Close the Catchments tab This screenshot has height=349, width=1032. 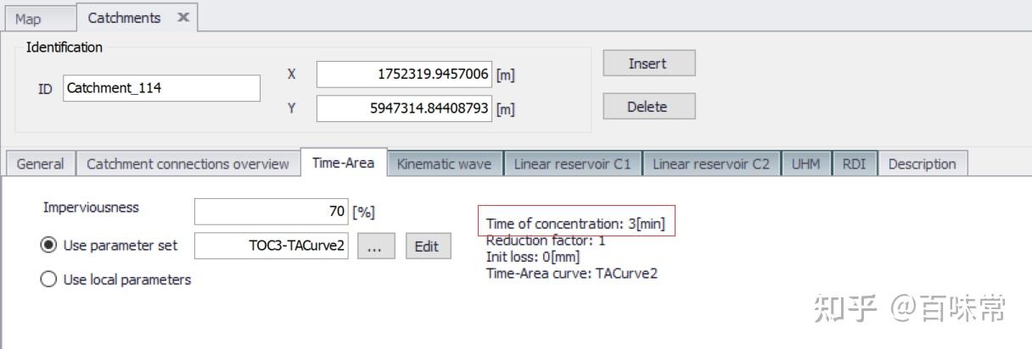[183, 18]
